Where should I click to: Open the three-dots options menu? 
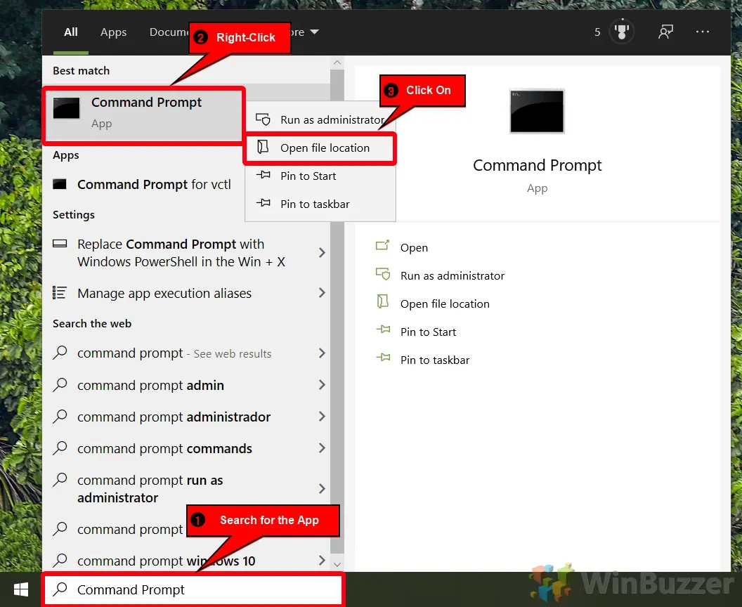point(702,32)
